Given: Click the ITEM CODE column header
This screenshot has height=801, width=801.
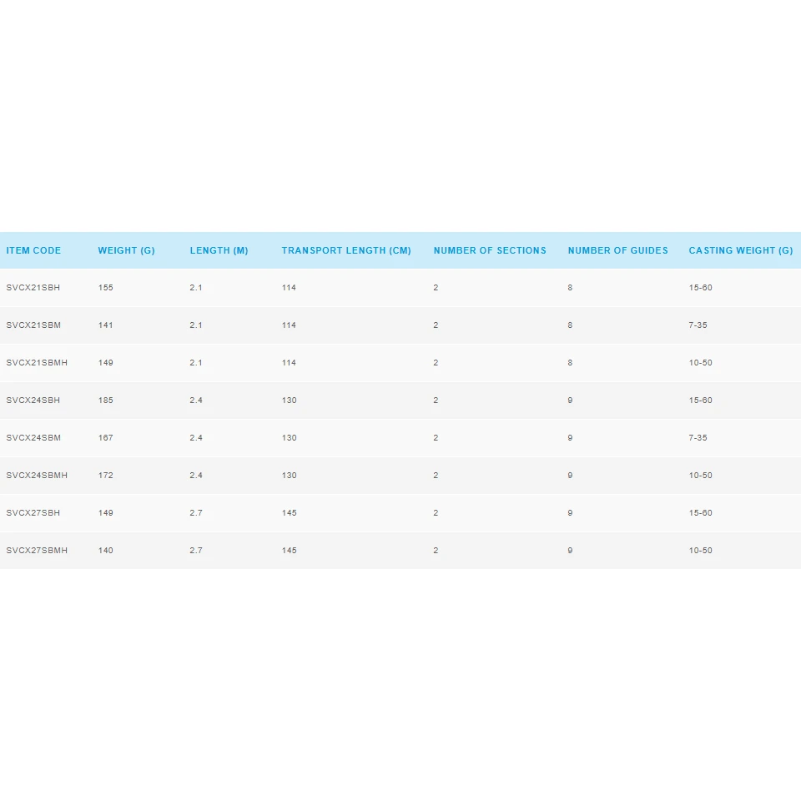Looking at the screenshot, I should [33, 250].
